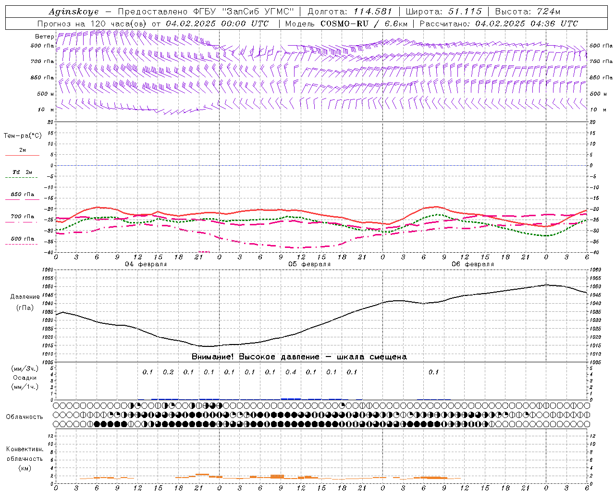
Task: Click the warning "Внимание! Высокое давление — шкала смещена"
Action: [299, 357]
